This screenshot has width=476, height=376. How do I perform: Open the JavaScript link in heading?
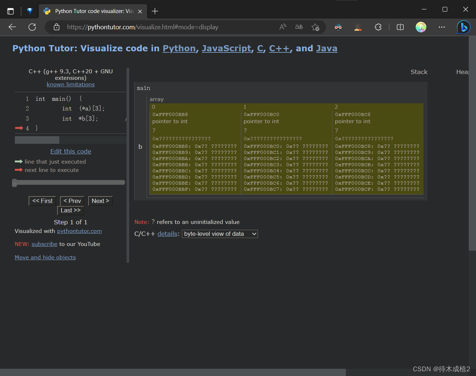click(226, 48)
